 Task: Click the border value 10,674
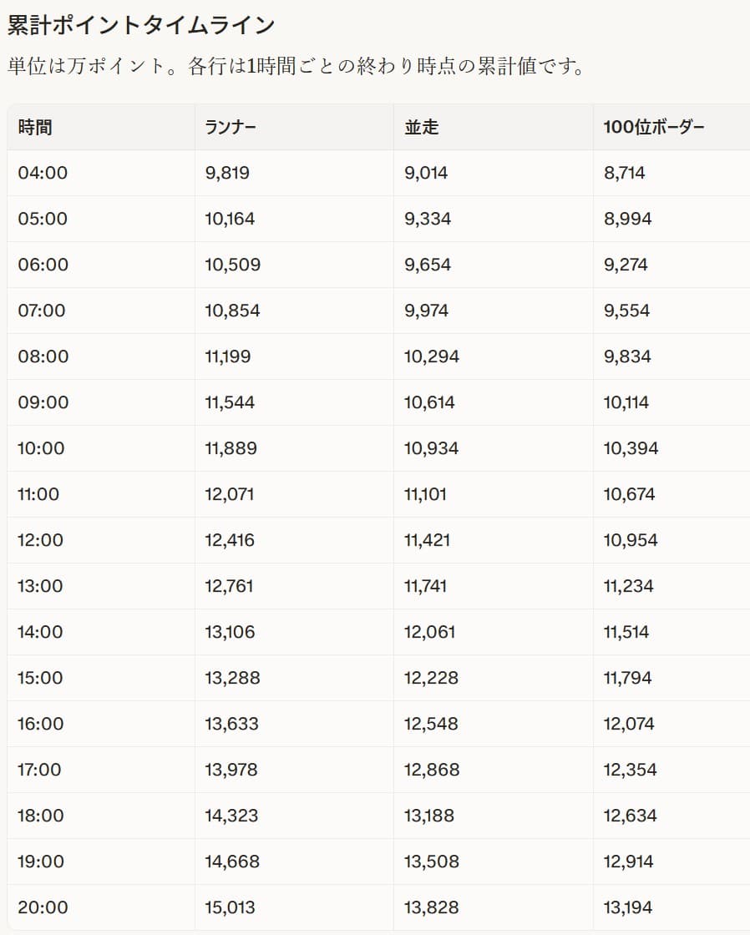[x=629, y=495]
